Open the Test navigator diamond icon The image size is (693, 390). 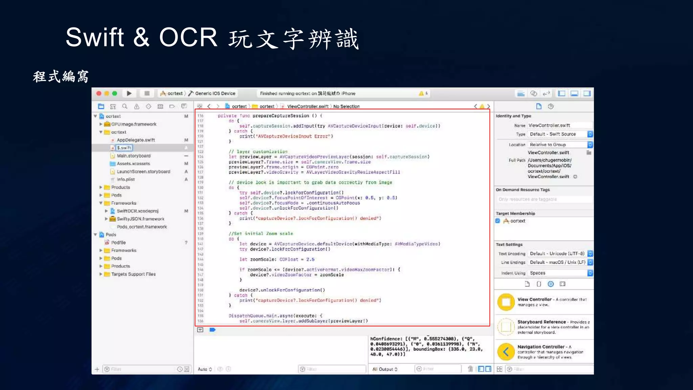[x=149, y=106]
